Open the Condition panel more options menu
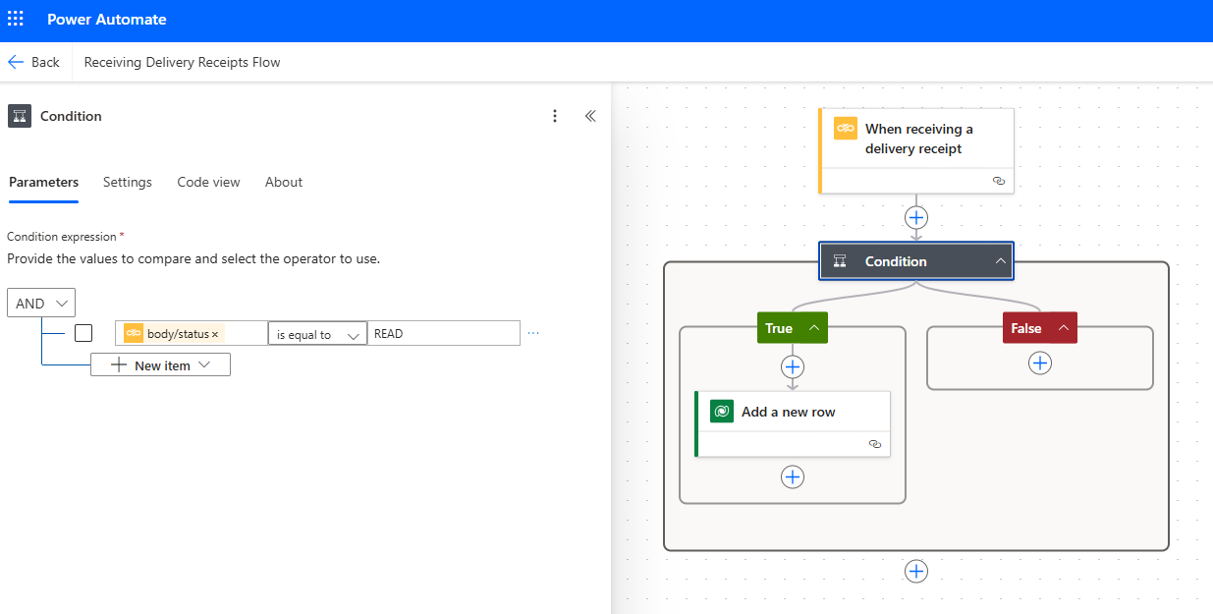The image size is (1213, 614). (x=555, y=116)
